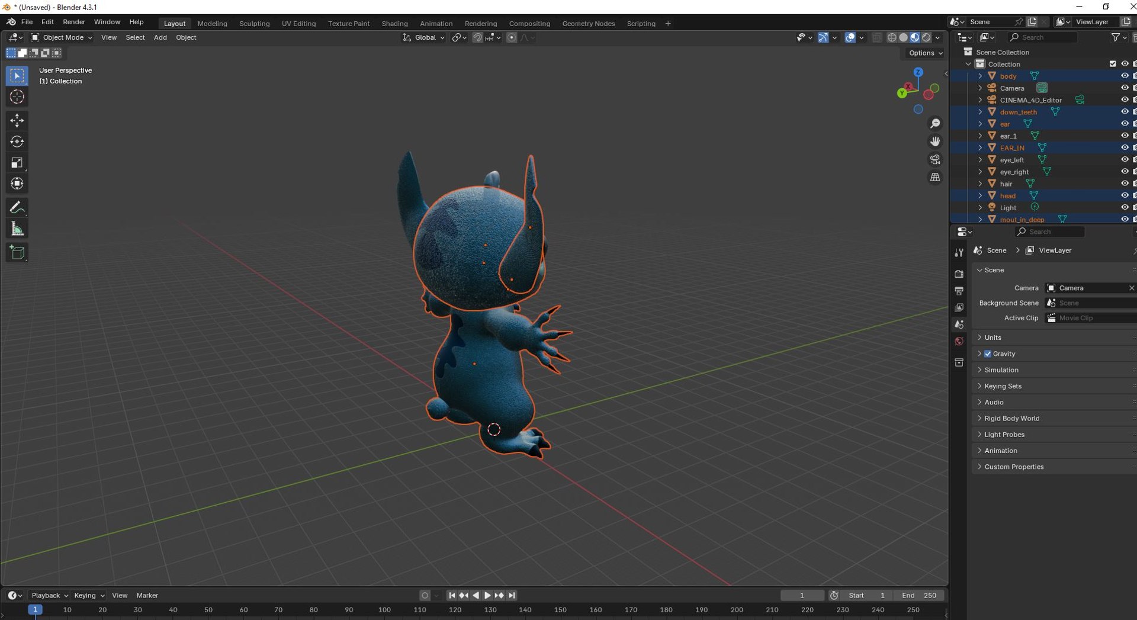The width and height of the screenshot is (1137, 620).
Task: Open the Options dropdown in viewport
Action: (925, 53)
